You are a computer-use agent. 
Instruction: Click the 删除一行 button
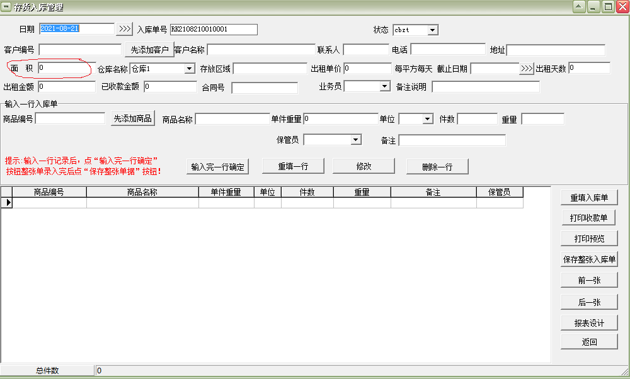click(437, 167)
